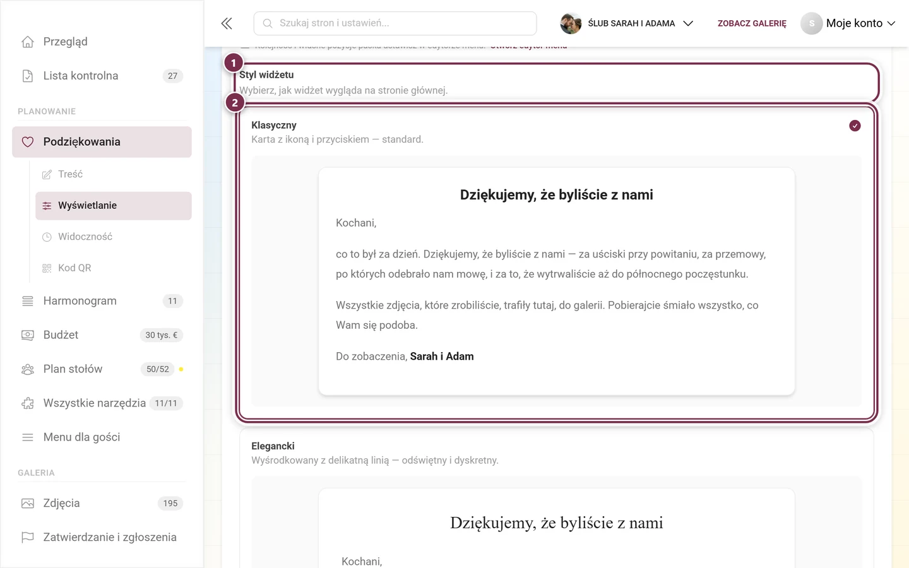This screenshot has height=568, width=909.
Task: Open the ZOBACZ GALERIĘ link
Action: coord(752,23)
